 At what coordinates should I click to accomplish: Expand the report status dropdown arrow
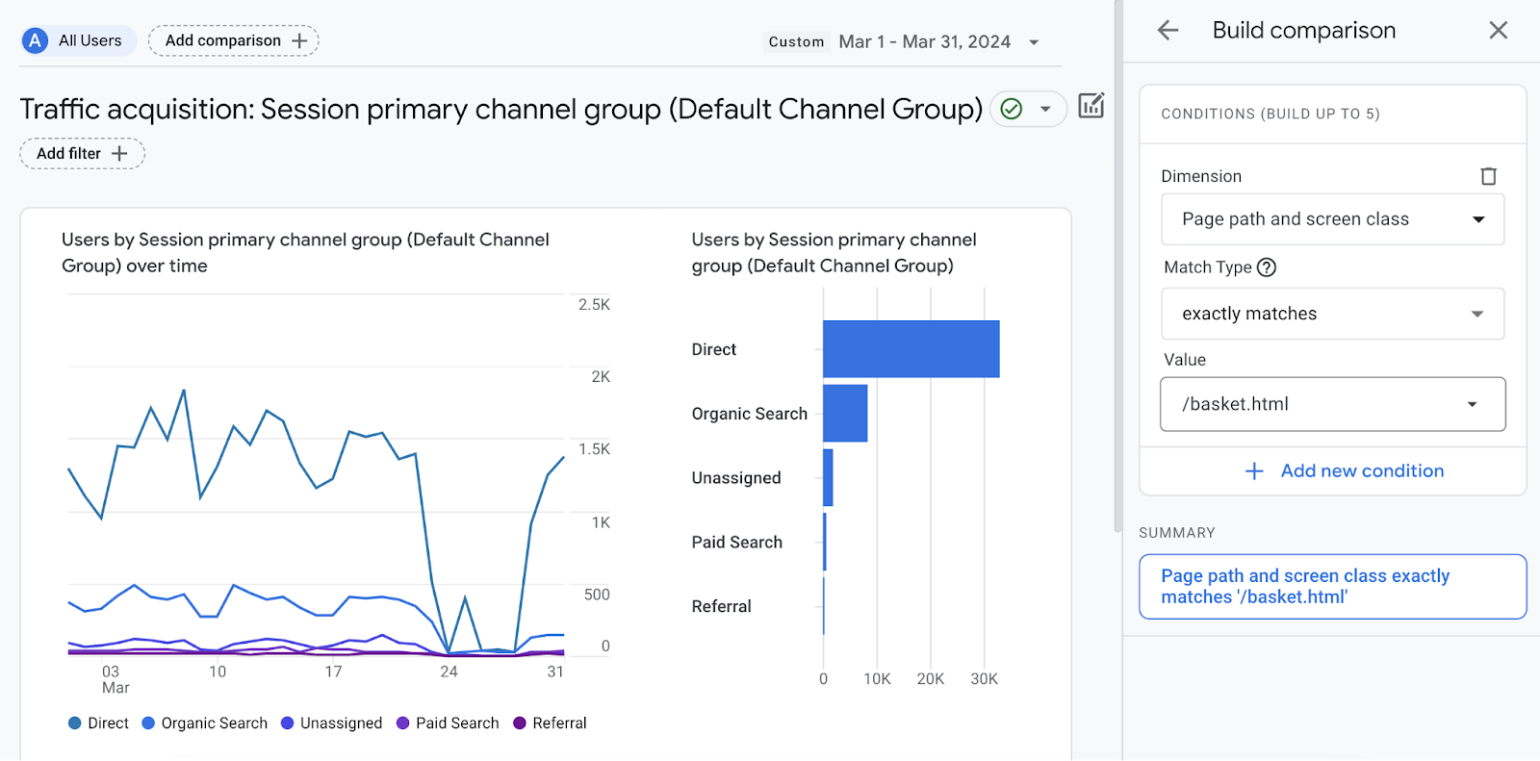pyautogui.click(x=1045, y=109)
